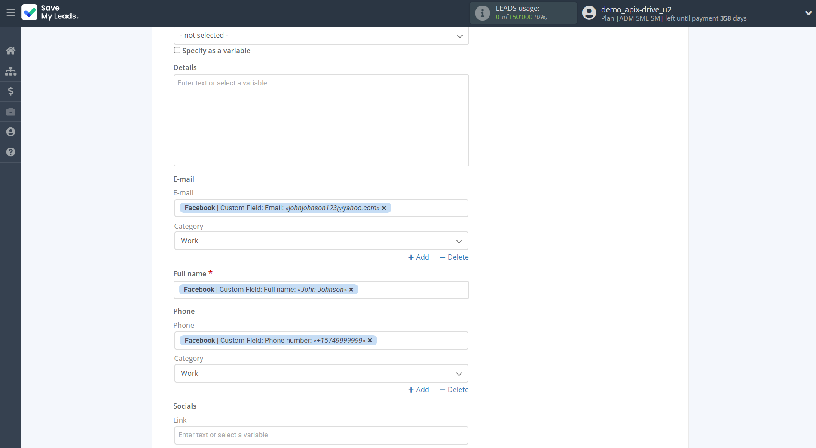Expand the not selected dropdown
This screenshot has width=816, height=448.
[321, 36]
